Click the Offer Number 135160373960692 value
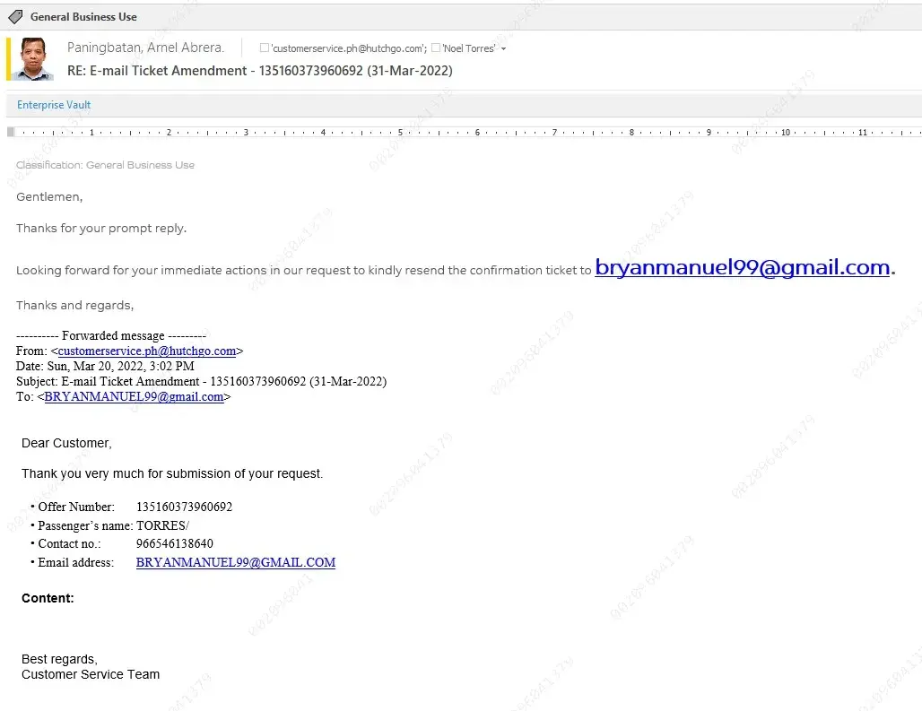The image size is (922, 711). point(184,507)
